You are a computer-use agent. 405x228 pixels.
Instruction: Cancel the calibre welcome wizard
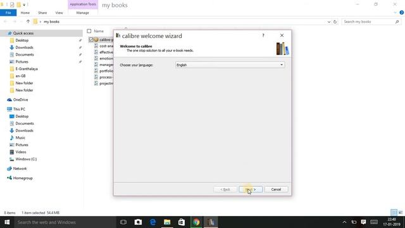point(276,189)
